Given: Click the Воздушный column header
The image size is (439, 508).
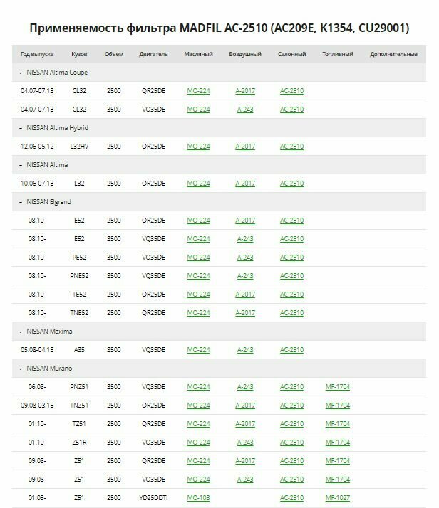Looking at the screenshot, I should [245, 54].
